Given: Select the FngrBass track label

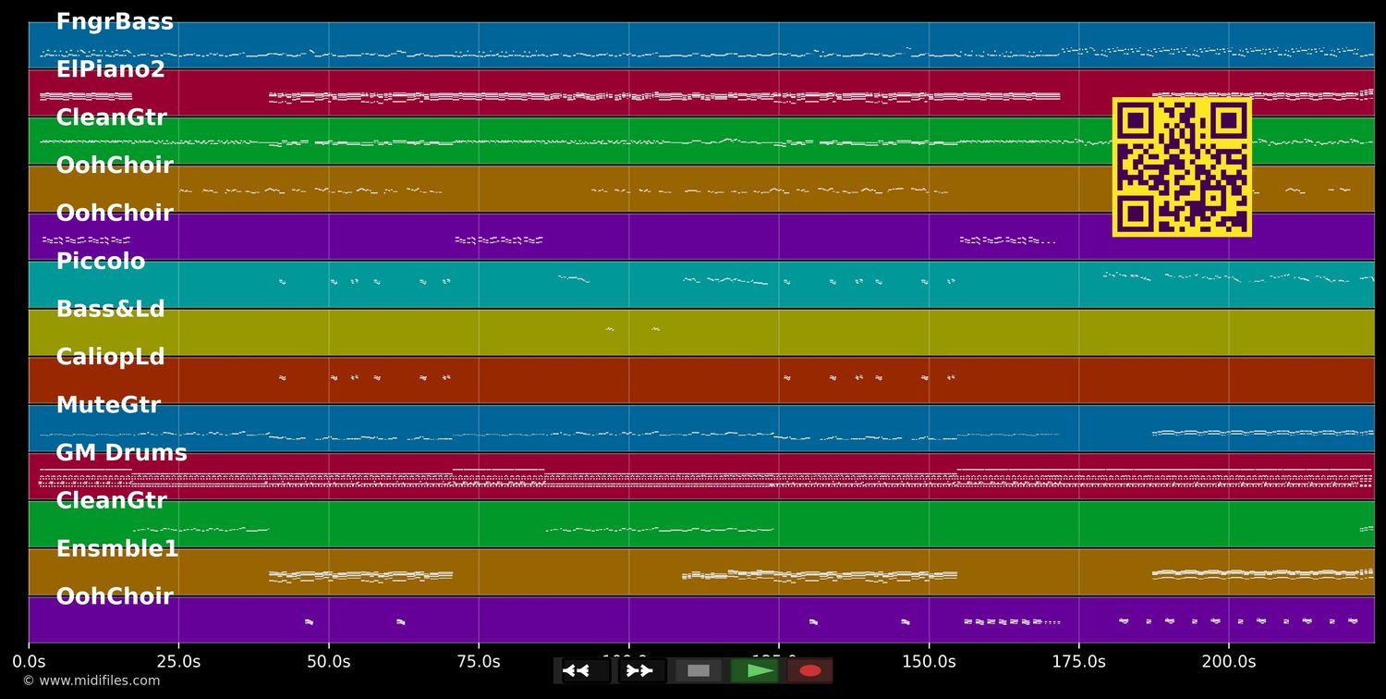Looking at the screenshot, I should tap(115, 20).
